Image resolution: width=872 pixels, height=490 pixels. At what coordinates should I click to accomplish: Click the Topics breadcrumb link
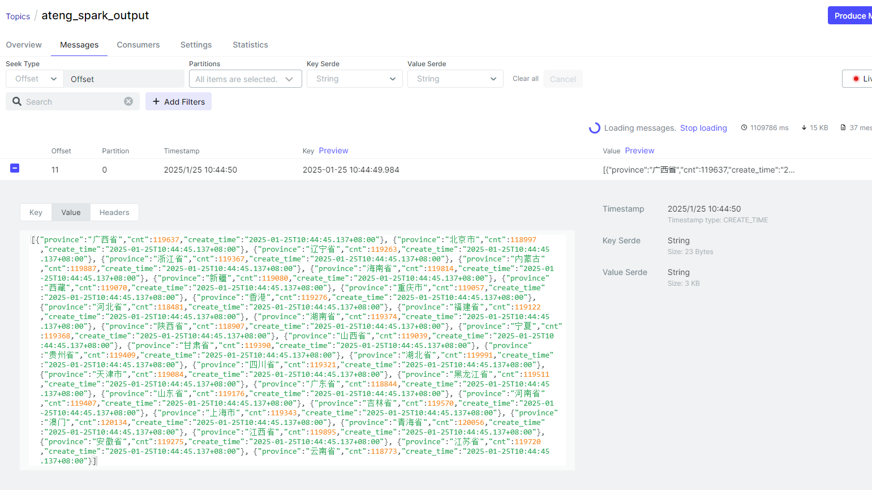[x=18, y=16]
